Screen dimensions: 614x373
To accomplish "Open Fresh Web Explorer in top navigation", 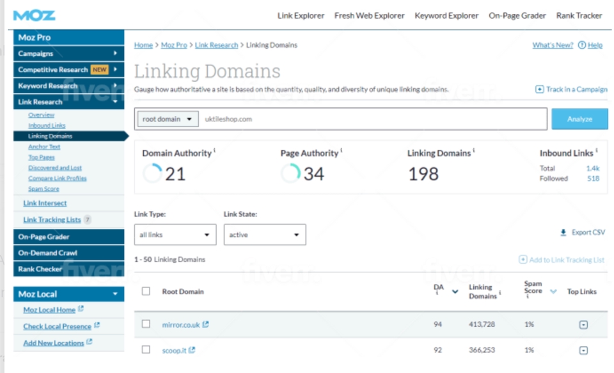I will 369,15.
